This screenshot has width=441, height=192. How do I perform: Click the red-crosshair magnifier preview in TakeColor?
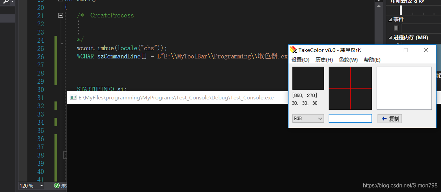(350, 88)
